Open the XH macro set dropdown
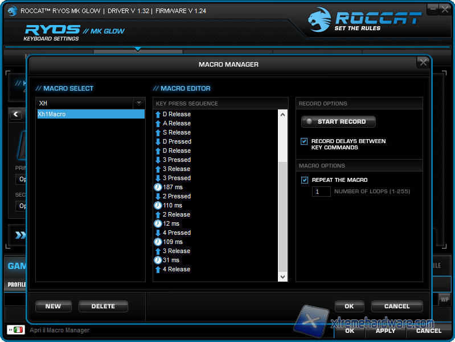Screen dimensions: 455x342 pyautogui.click(x=138, y=103)
